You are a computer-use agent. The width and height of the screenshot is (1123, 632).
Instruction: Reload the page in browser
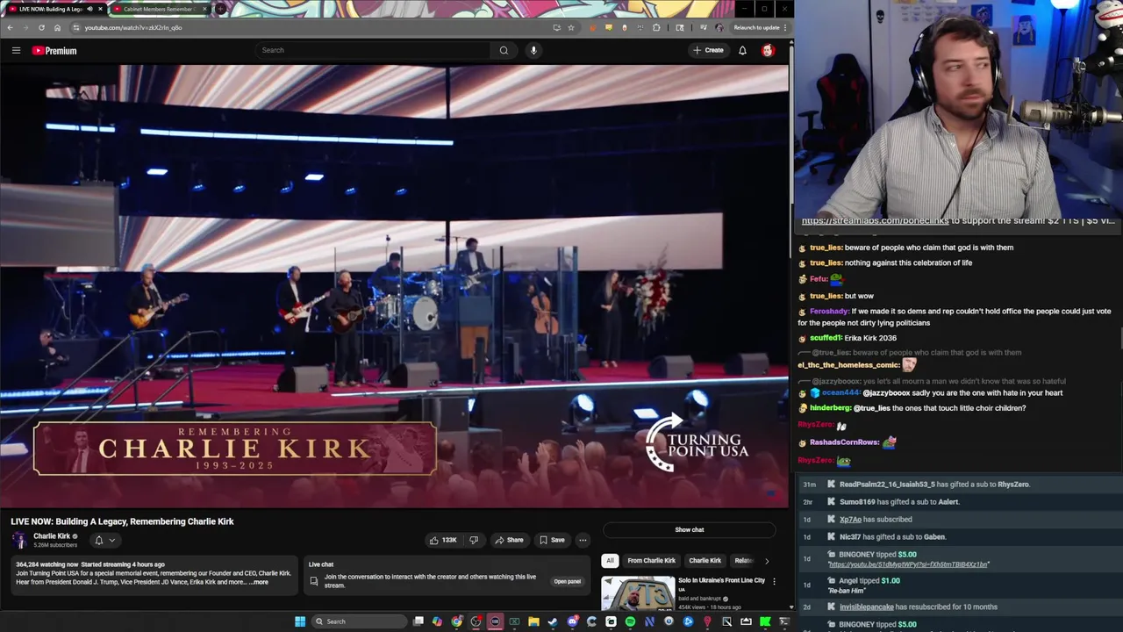(x=41, y=27)
